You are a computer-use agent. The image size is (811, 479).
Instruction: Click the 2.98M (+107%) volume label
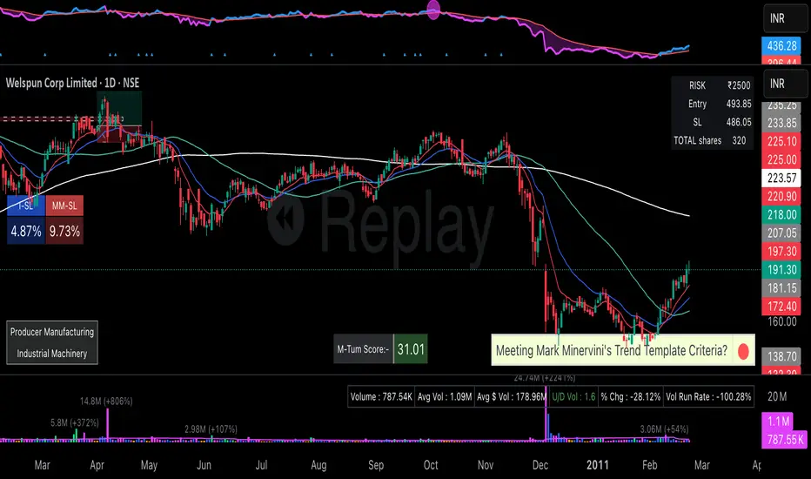(211, 429)
